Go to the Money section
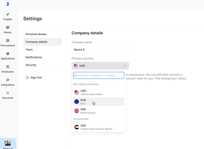Screen dimensions: 204x149 tap(8, 30)
